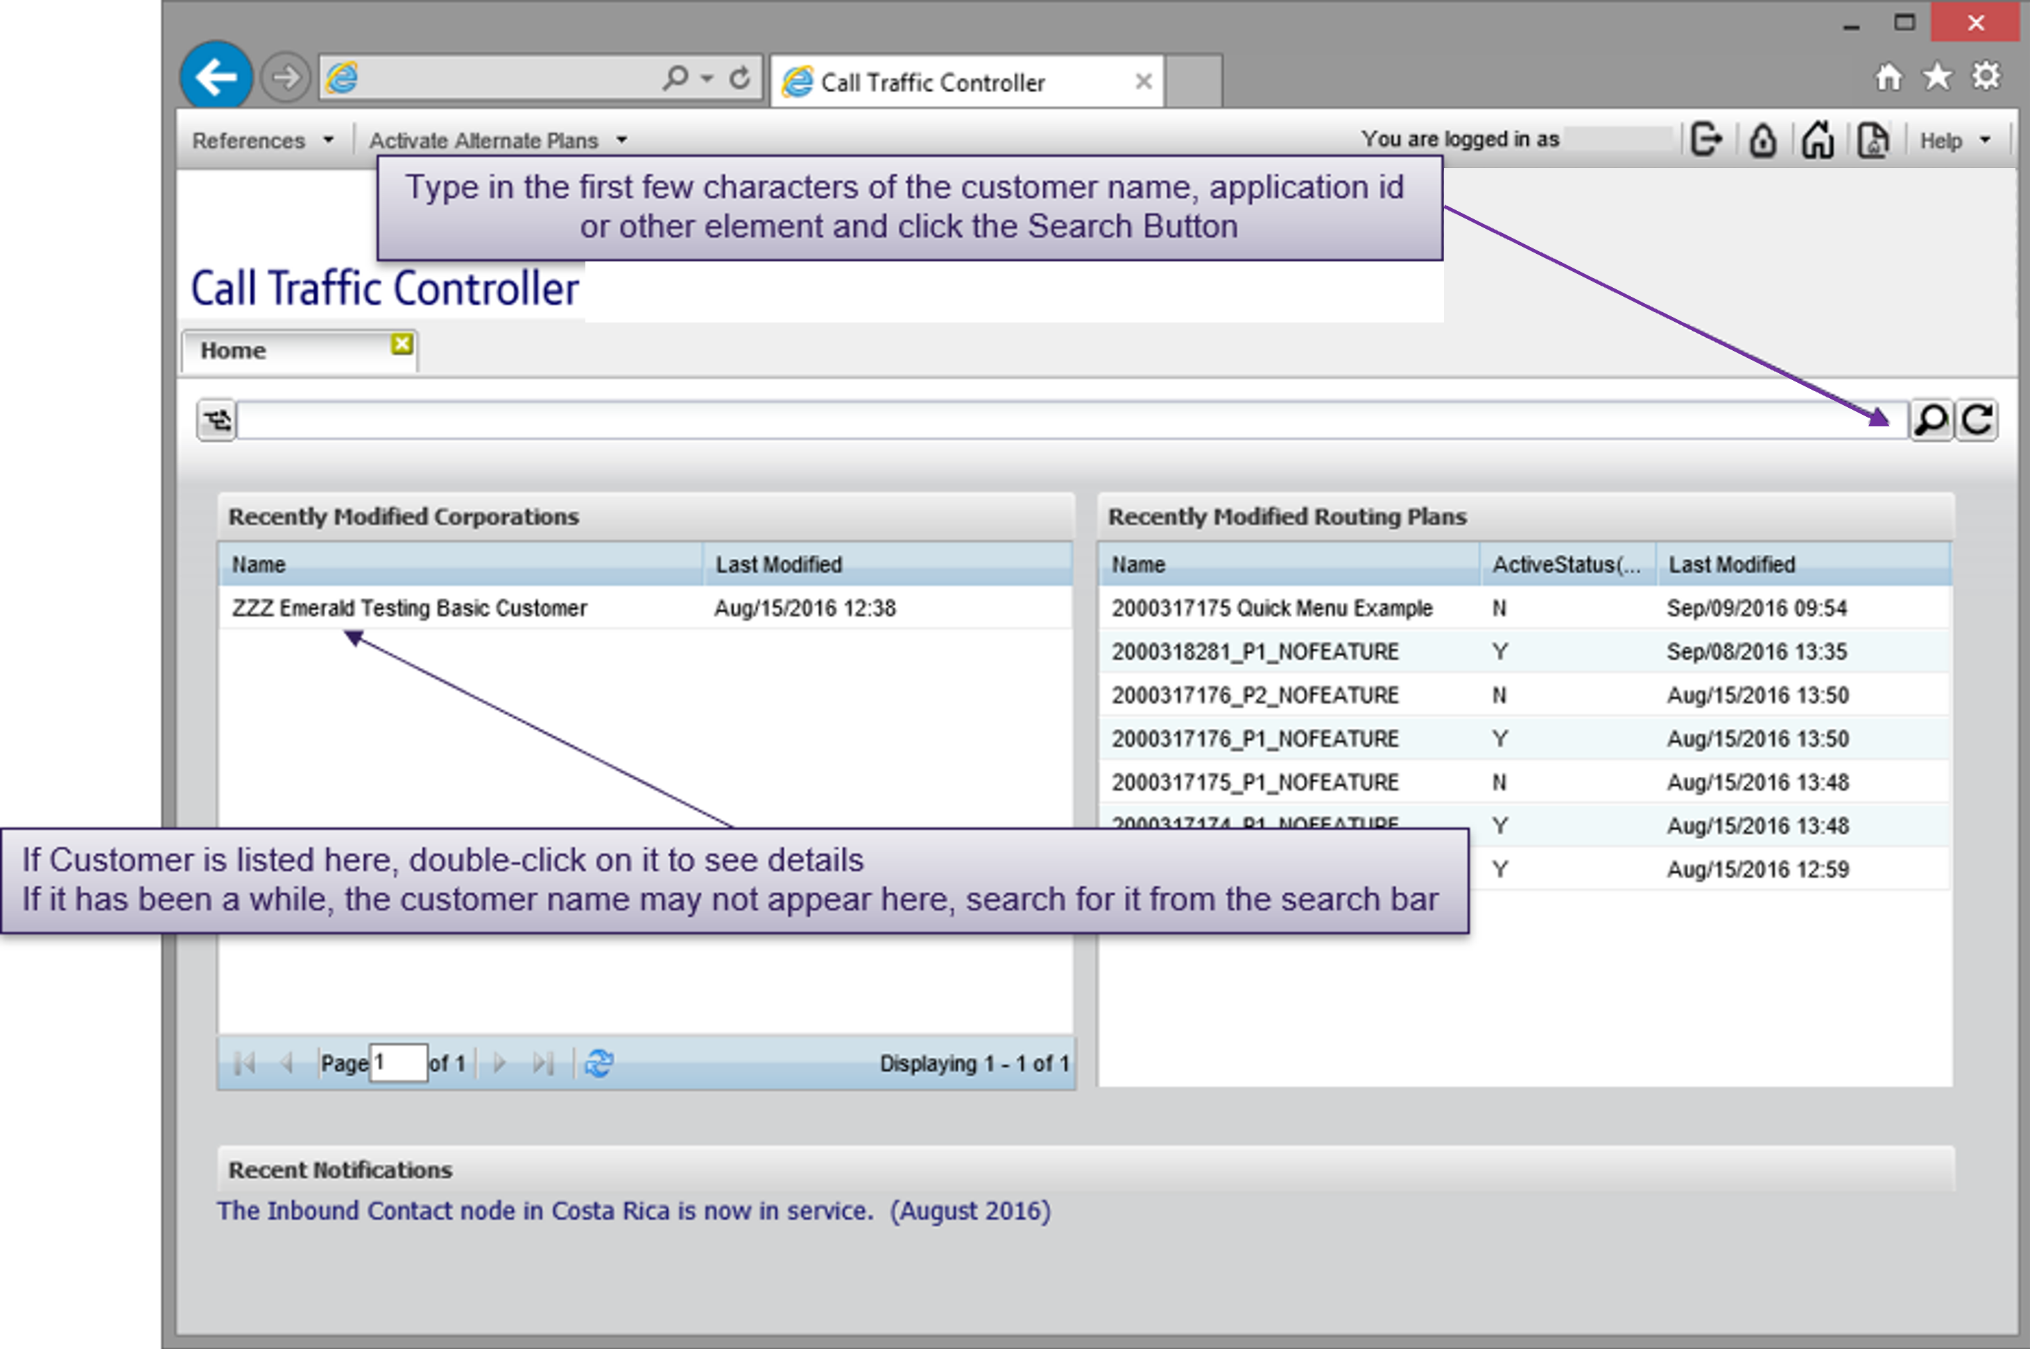
Task: Click the Sep/09/2016 09:54 date cell
Action: click(x=1757, y=608)
